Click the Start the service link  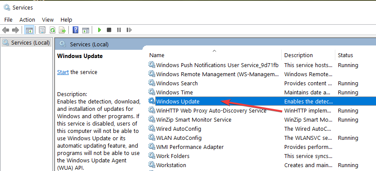point(63,72)
